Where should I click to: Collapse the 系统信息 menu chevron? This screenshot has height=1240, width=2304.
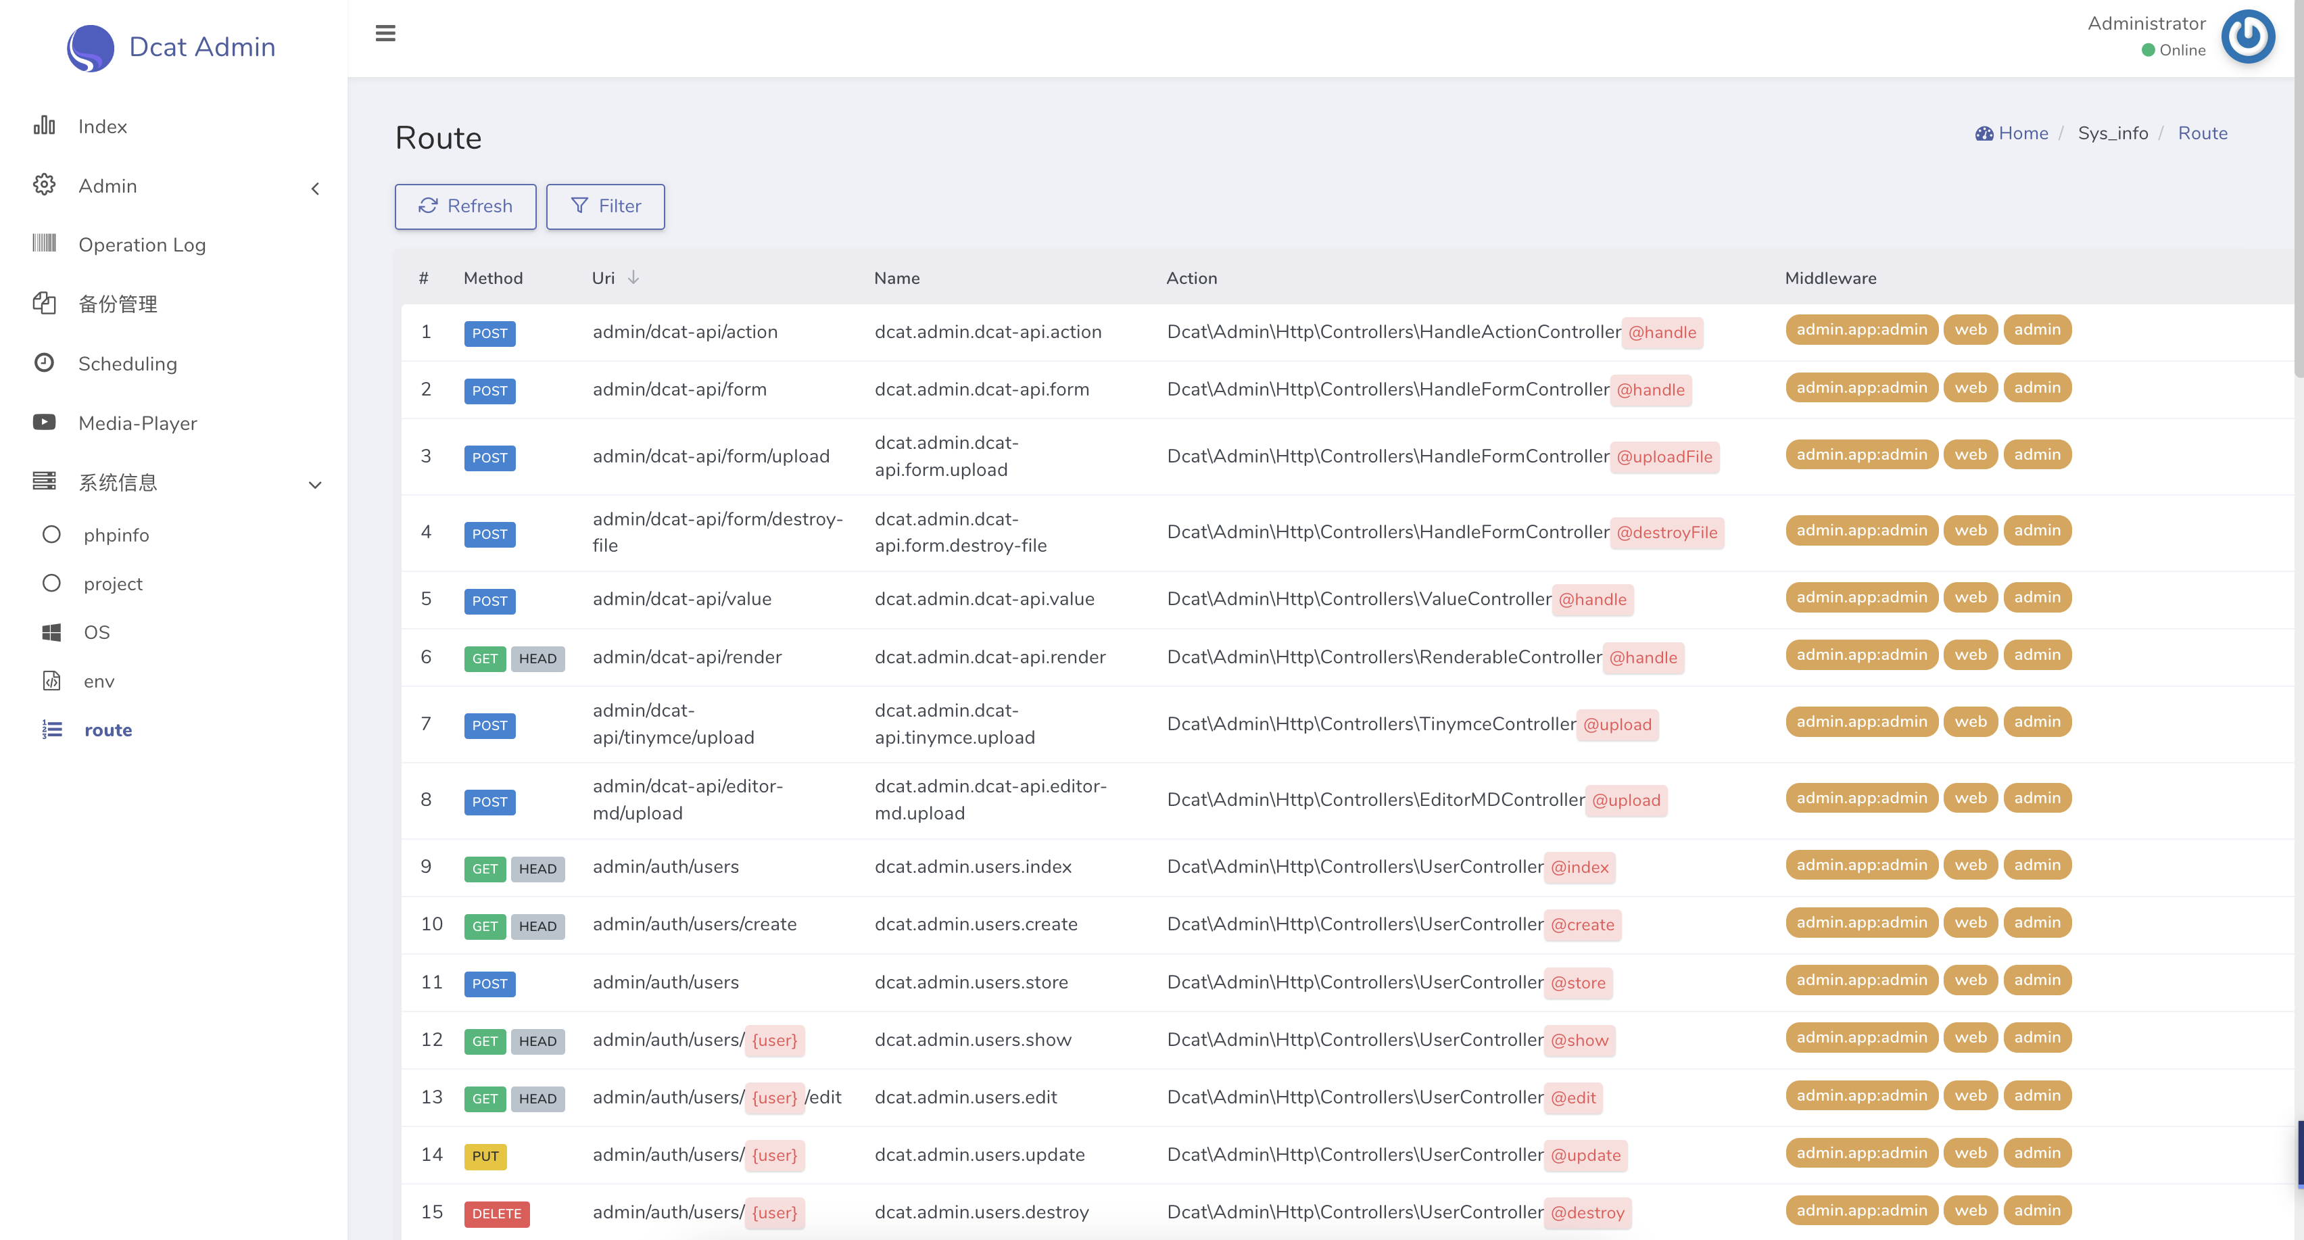click(315, 485)
